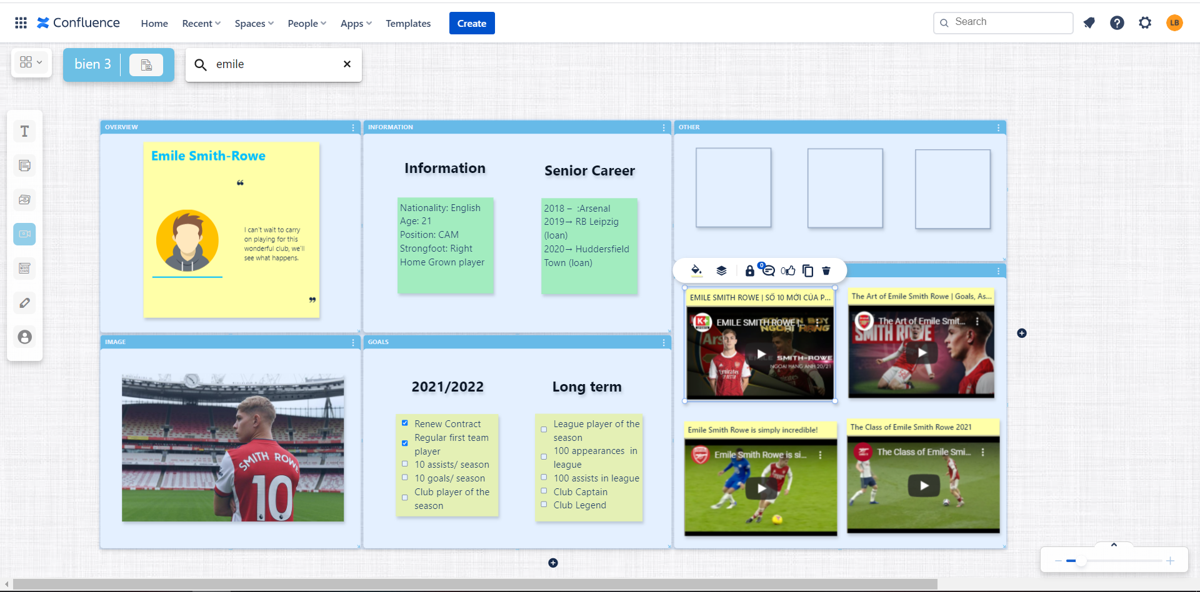The width and height of the screenshot is (1200, 592).
Task: Select the Text tool in left sidebar
Action: (25, 131)
